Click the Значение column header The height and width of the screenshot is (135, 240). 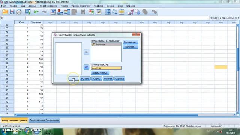click(36, 22)
